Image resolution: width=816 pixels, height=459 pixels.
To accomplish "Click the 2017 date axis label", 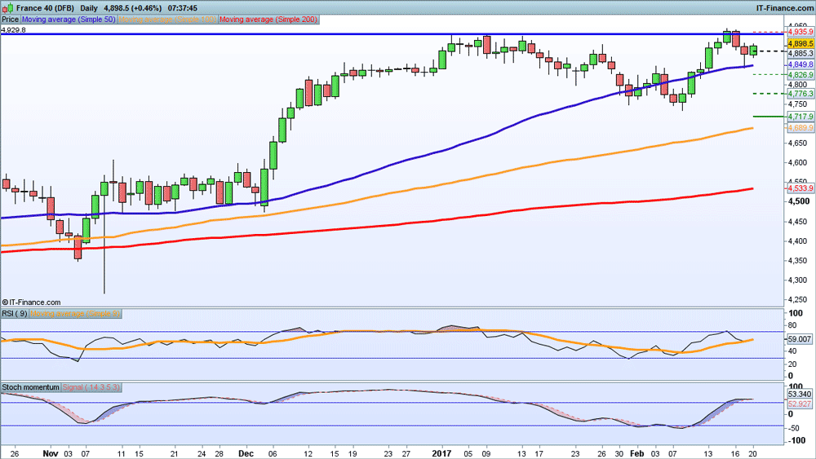I will point(441,453).
